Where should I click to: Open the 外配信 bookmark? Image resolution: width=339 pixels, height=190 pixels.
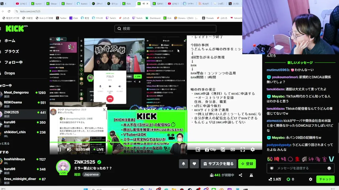[x=28, y=18]
